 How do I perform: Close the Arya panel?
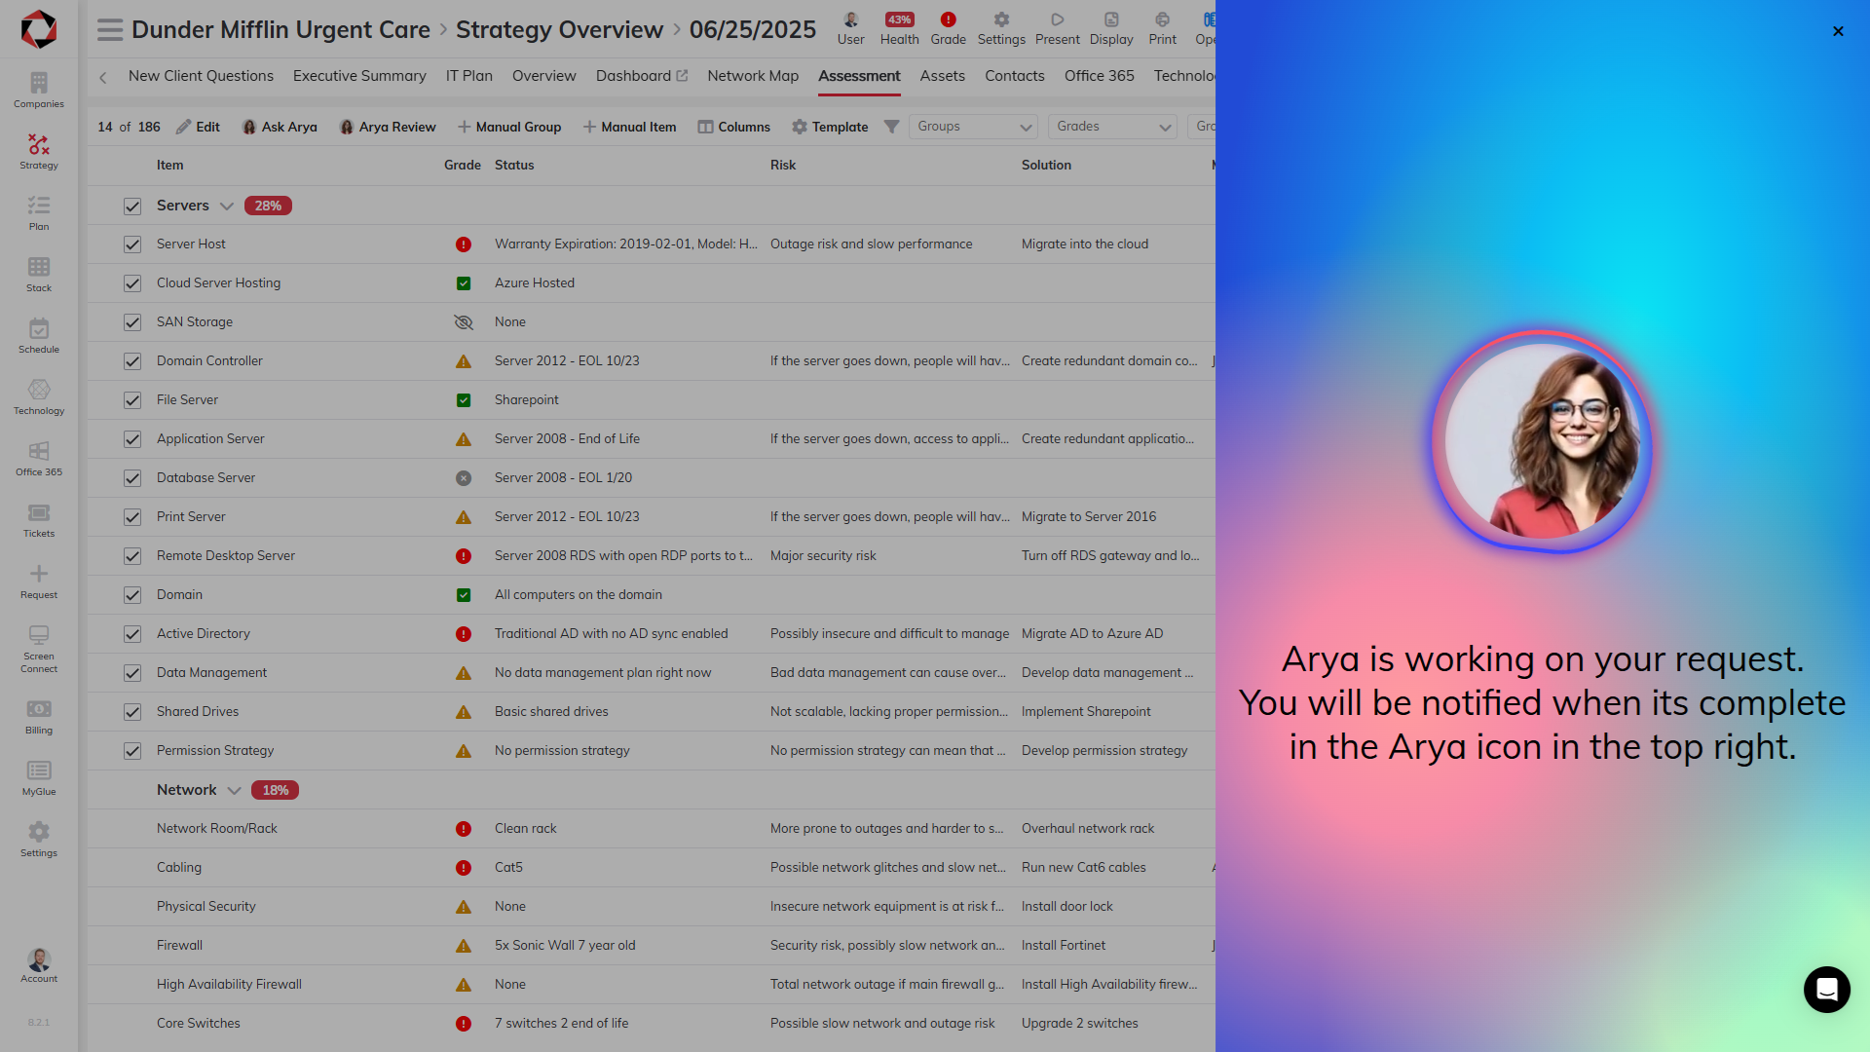point(1838,31)
